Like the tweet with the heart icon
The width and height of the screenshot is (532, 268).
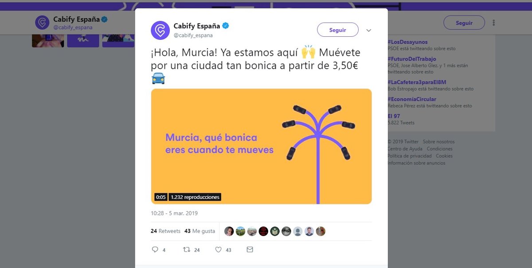tap(218, 250)
